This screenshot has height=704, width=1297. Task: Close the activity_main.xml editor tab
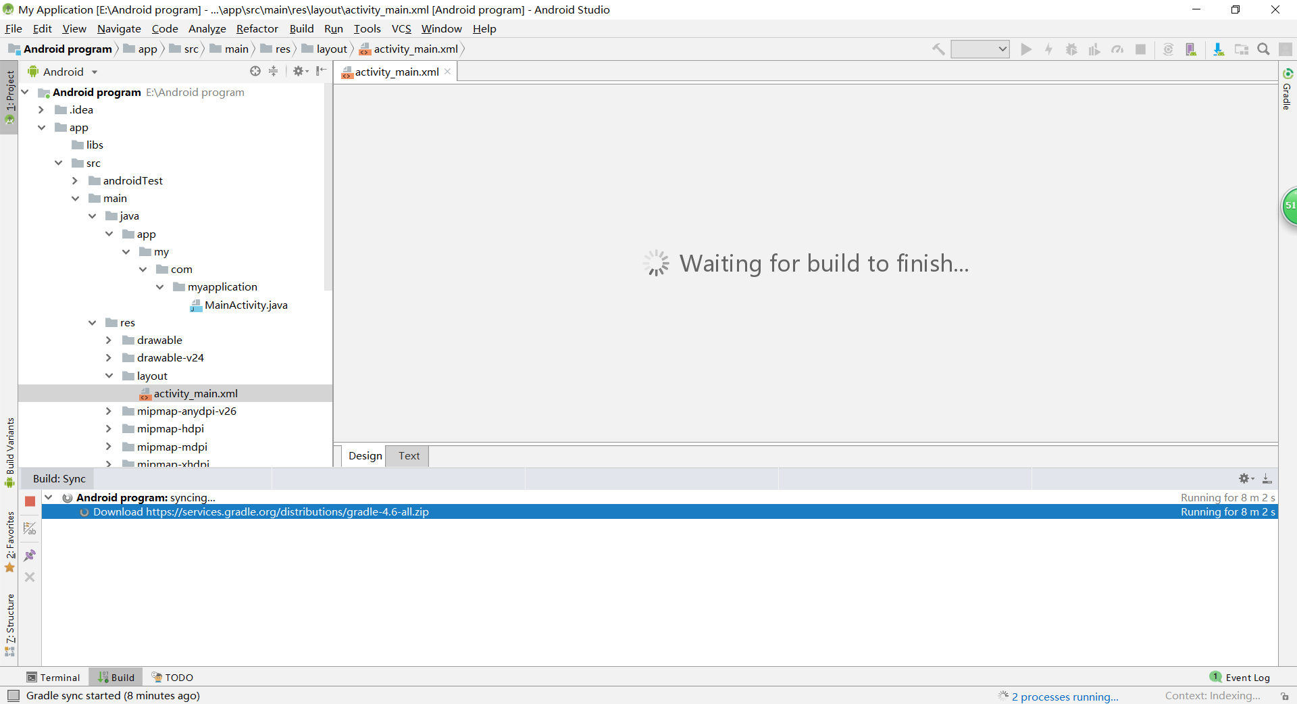point(447,72)
